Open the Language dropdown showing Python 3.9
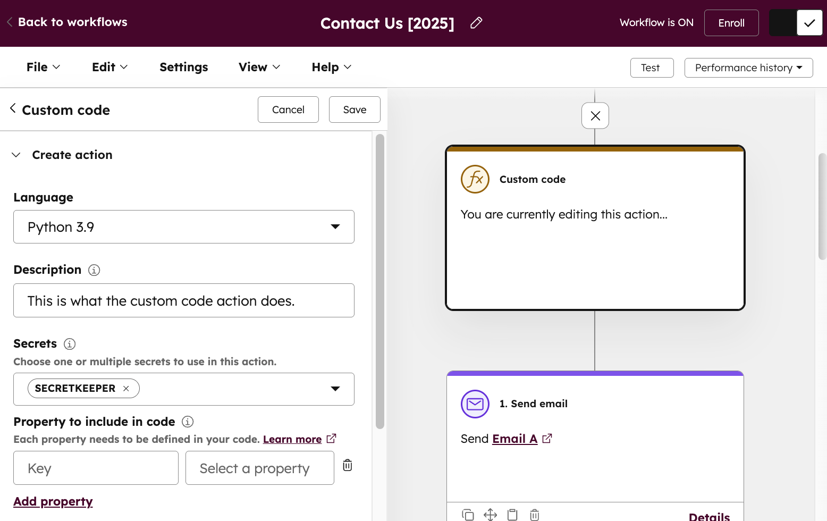The image size is (827, 521). pyautogui.click(x=184, y=227)
